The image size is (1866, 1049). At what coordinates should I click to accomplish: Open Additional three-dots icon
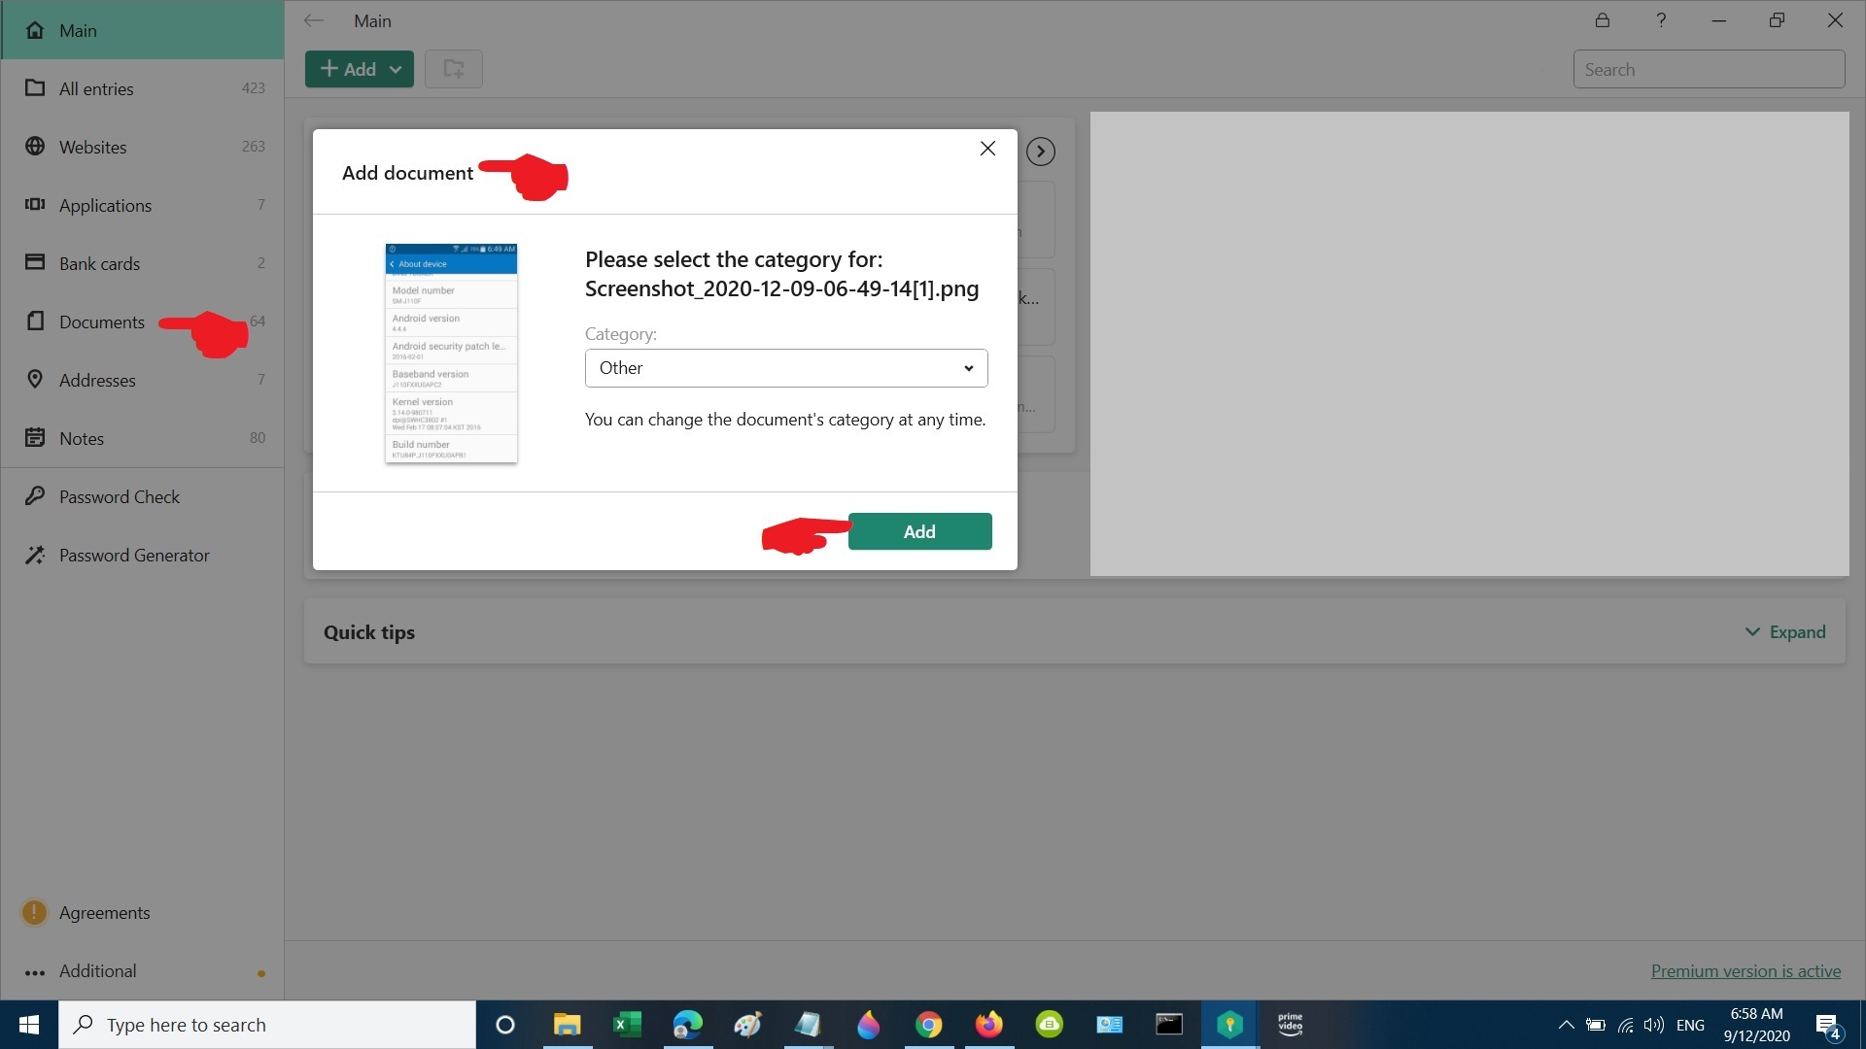coord(35,972)
